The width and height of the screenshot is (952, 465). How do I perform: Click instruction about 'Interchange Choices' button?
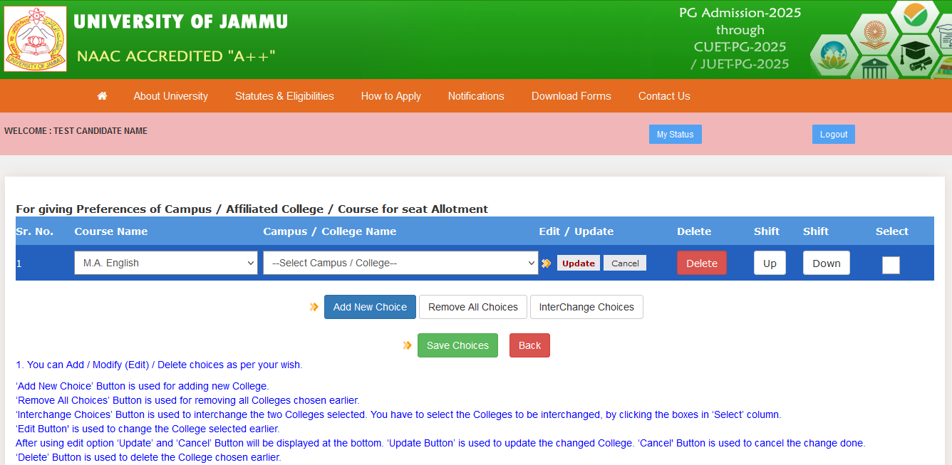398,414
